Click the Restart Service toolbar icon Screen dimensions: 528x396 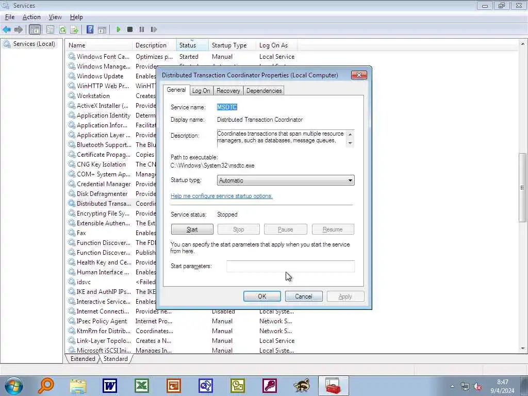(154, 29)
